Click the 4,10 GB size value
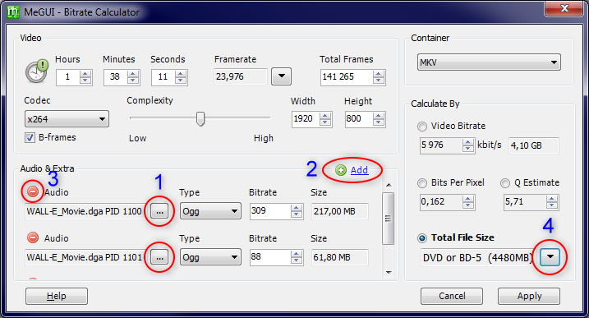 click(534, 145)
